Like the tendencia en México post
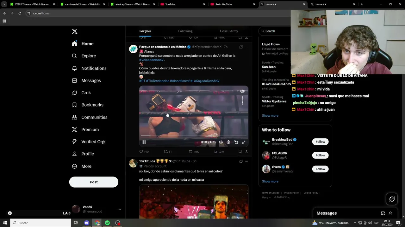The image size is (405, 227). click(194, 152)
